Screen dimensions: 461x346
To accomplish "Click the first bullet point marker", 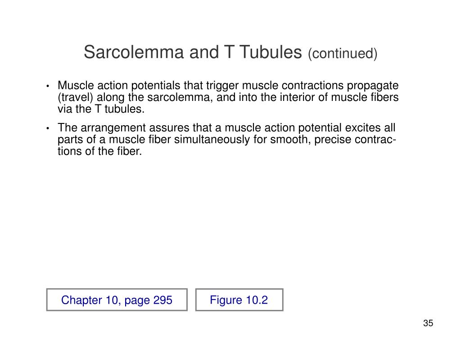I will click(48, 86).
